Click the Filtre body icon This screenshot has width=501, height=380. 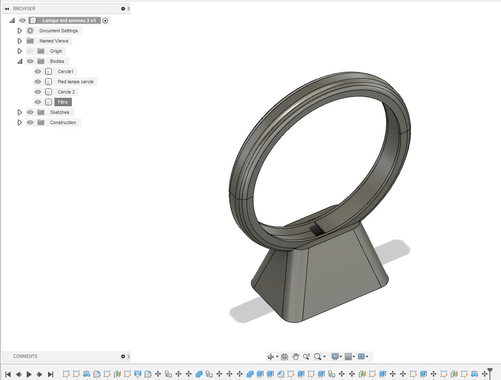click(x=48, y=102)
